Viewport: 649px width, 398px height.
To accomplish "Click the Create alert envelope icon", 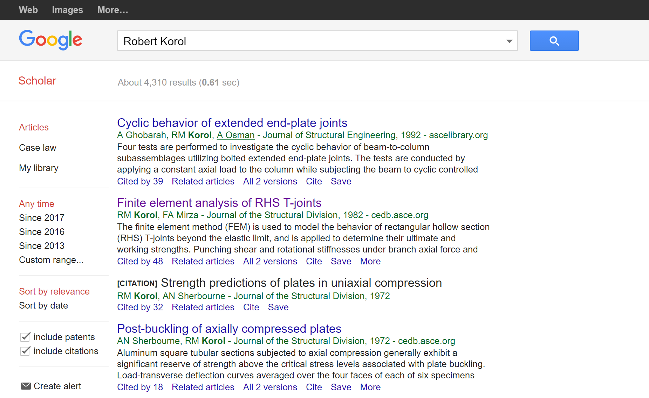I will pyautogui.click(x=26, y=386).
